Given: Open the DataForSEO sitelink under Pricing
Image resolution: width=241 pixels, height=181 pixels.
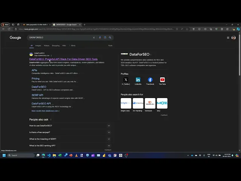Looking at the screenshot, I should coord(39,87).
